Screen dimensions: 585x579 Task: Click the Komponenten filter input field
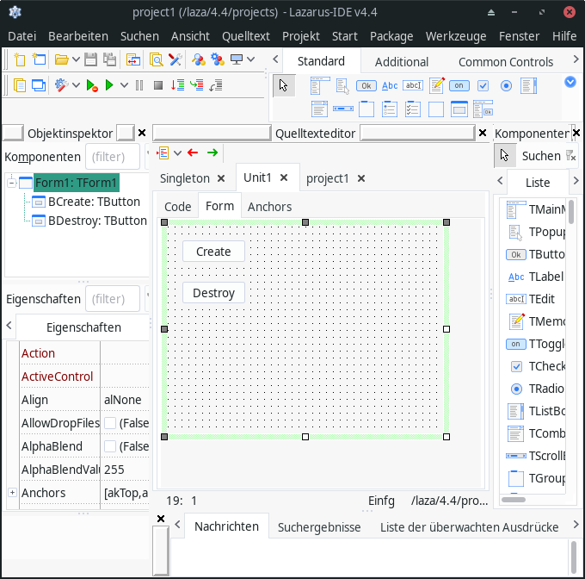113,157
